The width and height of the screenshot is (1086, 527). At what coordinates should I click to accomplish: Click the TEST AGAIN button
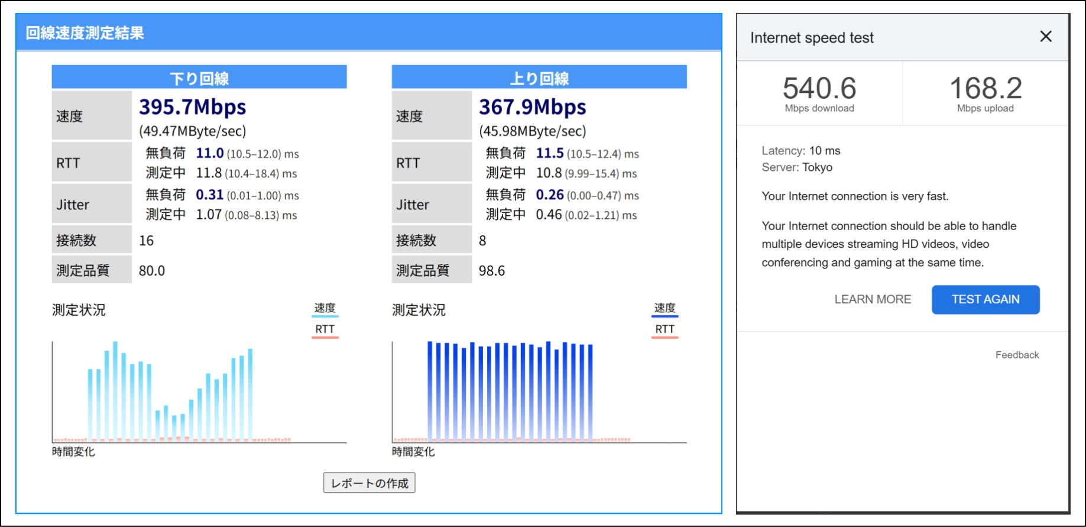click(x=985, y=299)
